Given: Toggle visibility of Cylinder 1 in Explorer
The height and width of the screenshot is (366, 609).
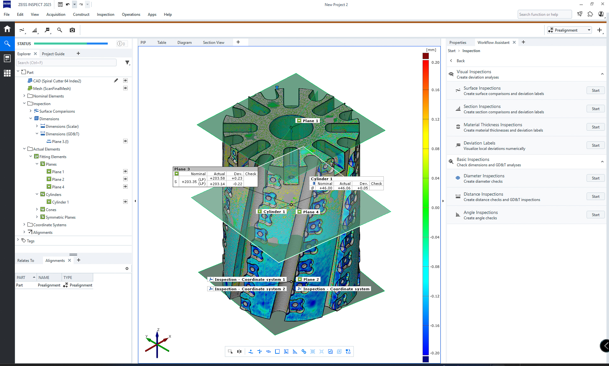Looking at the screenshot, I should (x=125, y=202).
